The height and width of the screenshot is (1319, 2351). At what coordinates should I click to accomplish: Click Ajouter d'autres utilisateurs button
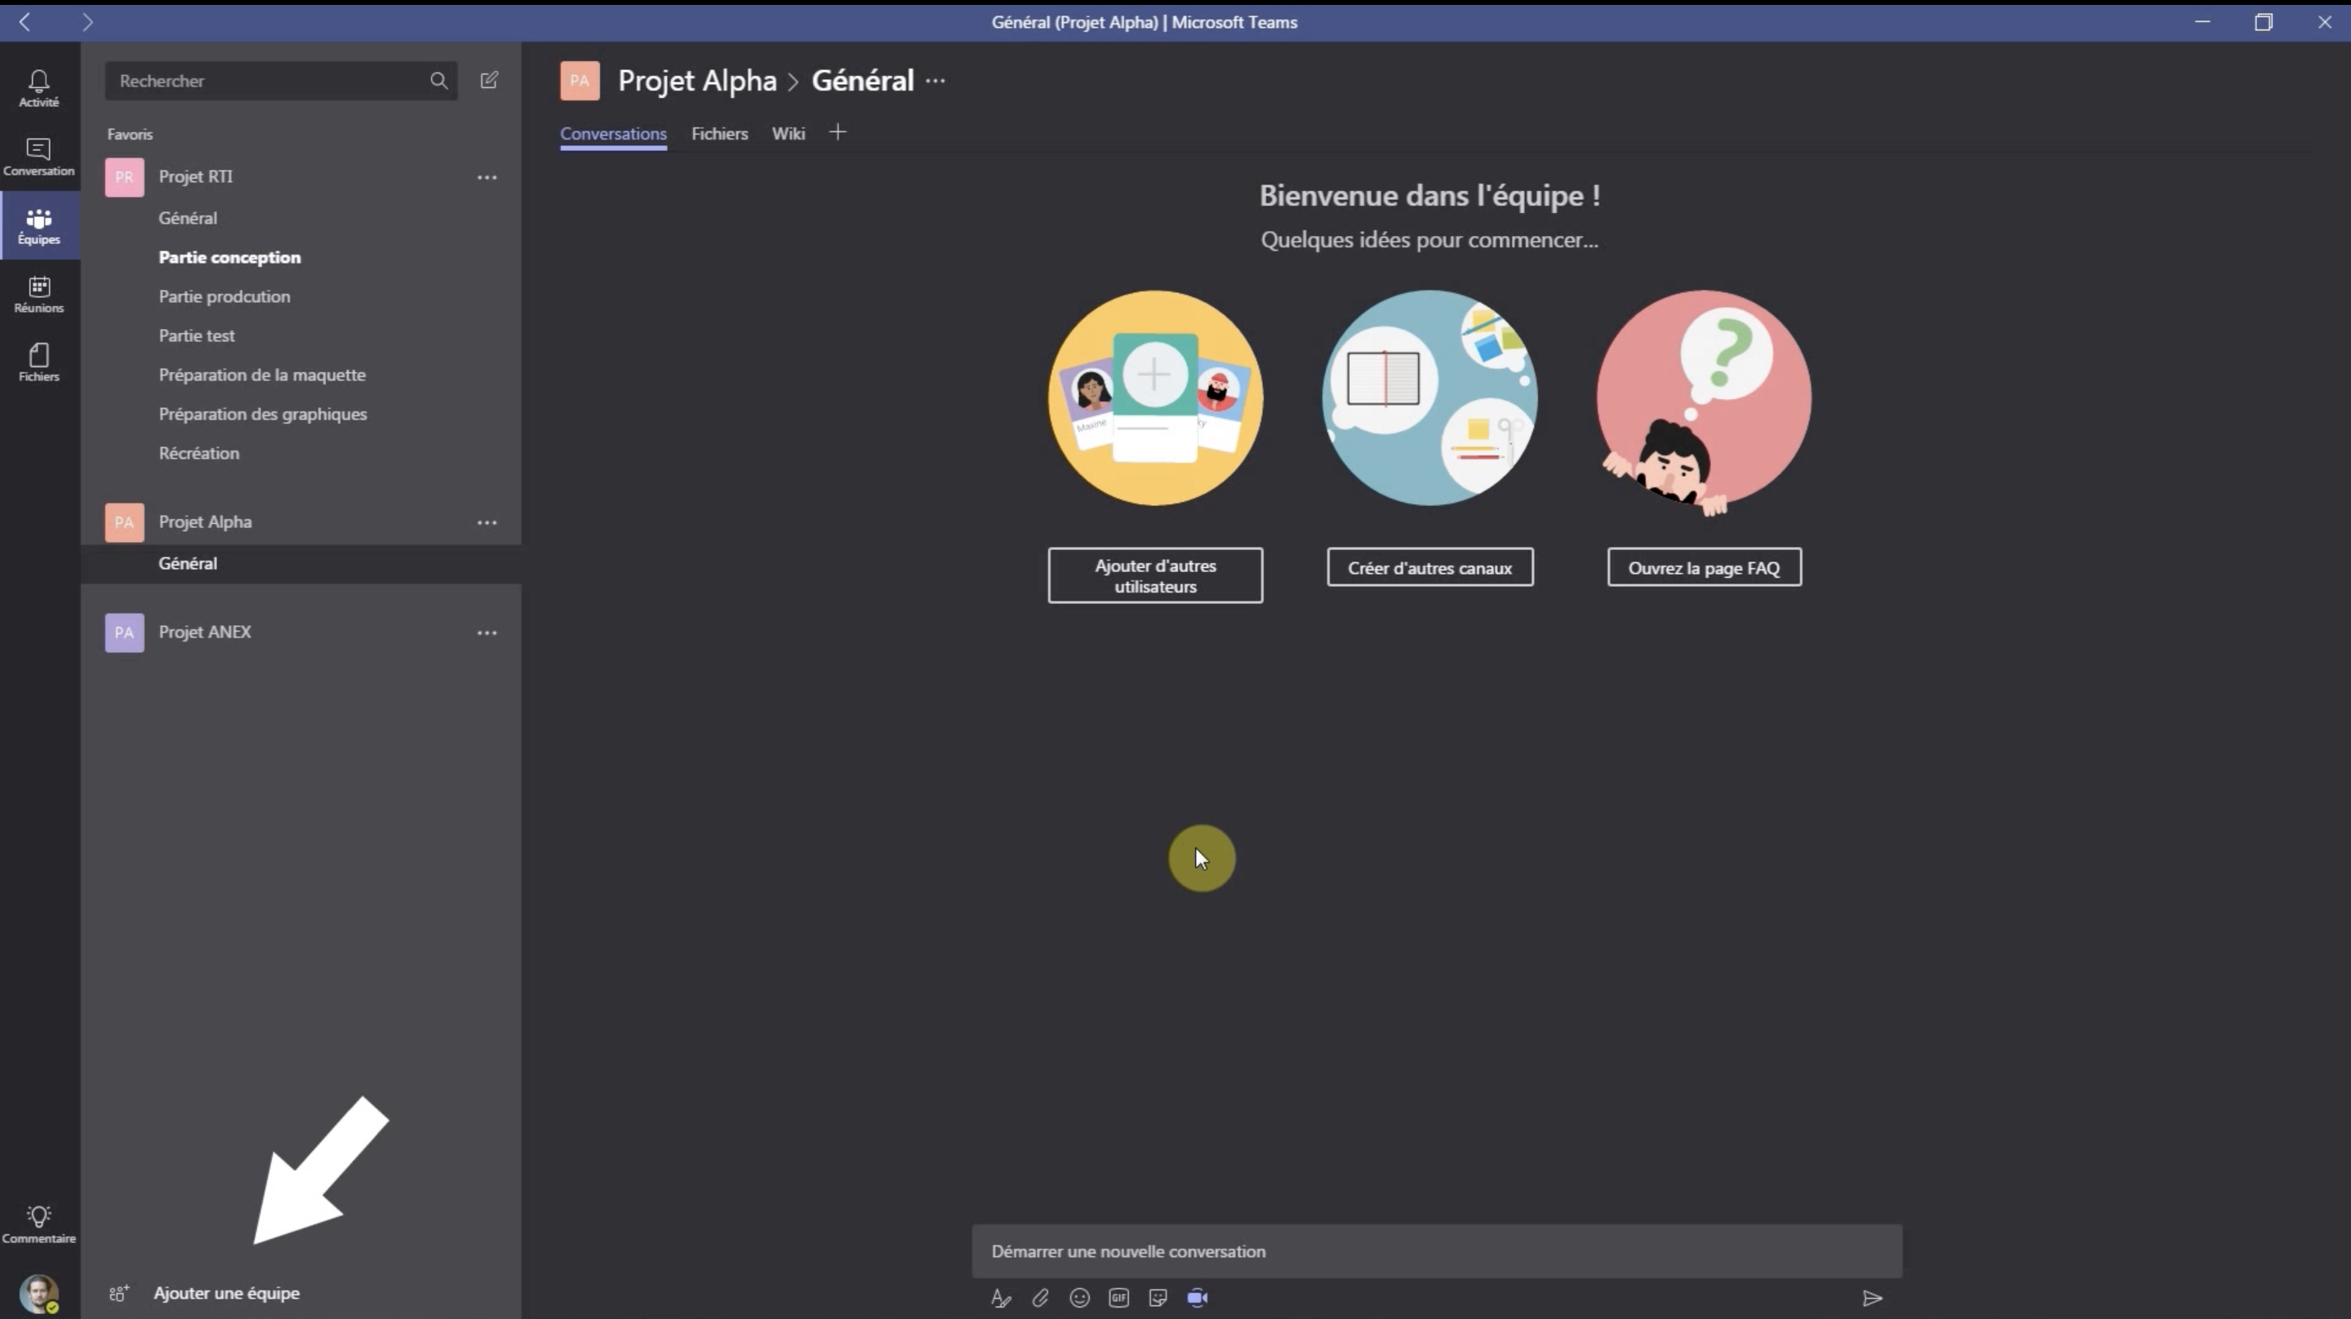1154,575
